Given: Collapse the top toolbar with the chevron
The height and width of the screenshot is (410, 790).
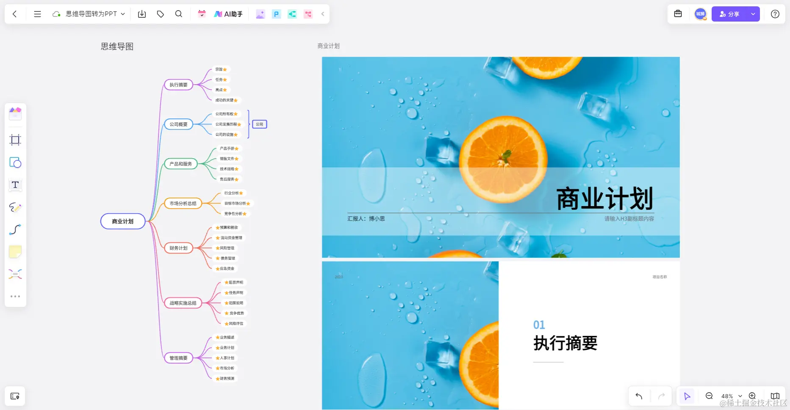Looking at the screenshot, I should click(322, 14).
